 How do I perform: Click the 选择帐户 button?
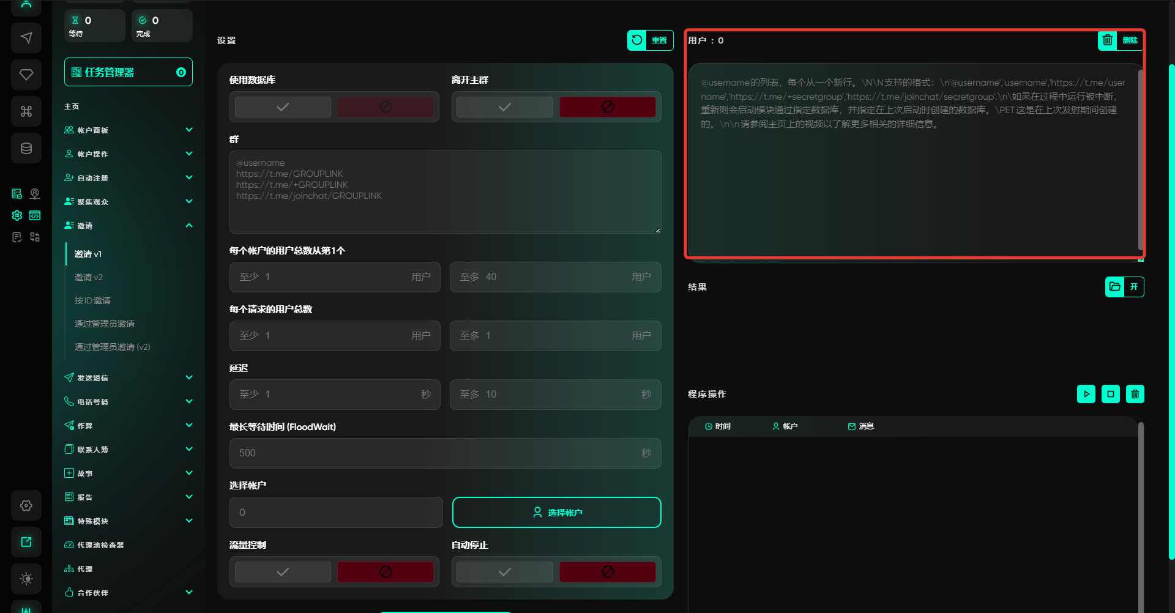click(556, 513)
